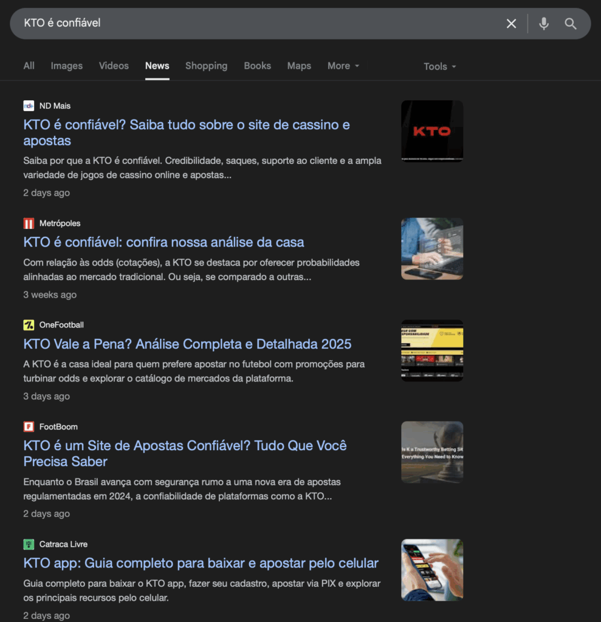Image resolution: width=601 pixels, height=622 pixels.
Task: Click snippet 'Saiba por que a KTO é confiável'
Action: (x=202, y=168)
